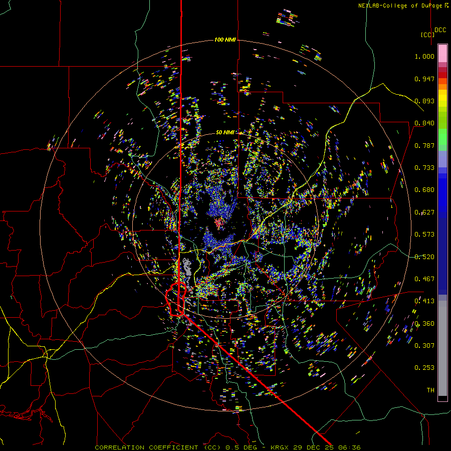Pick the pink color band beside 1.000

(442, 54)
